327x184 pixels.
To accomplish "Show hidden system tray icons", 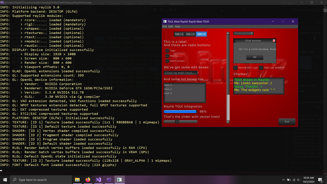I will click(283, 180).
